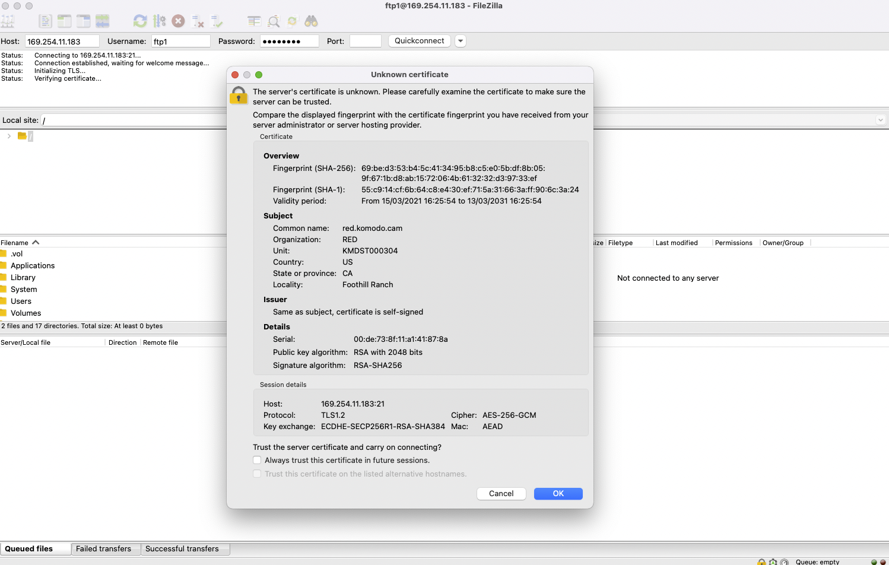
Task: Open remote file search binoculars icon
Action: [x=312, y=21]
